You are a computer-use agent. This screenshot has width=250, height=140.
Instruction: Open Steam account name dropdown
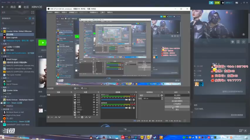pos(228,3)
